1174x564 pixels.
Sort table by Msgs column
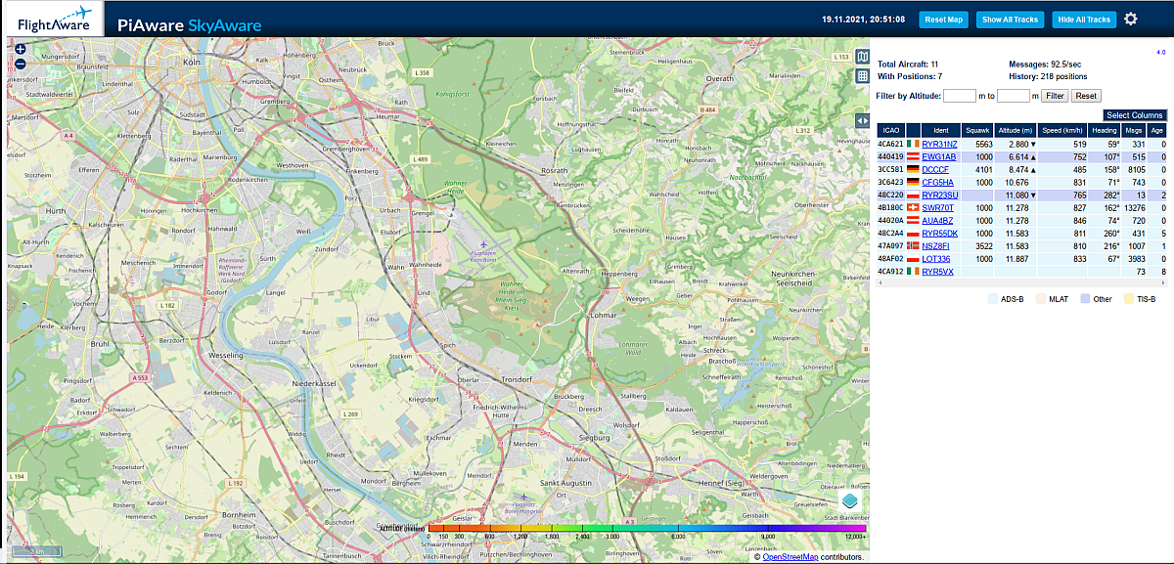pyautogui.click(x=1135, y=130)
